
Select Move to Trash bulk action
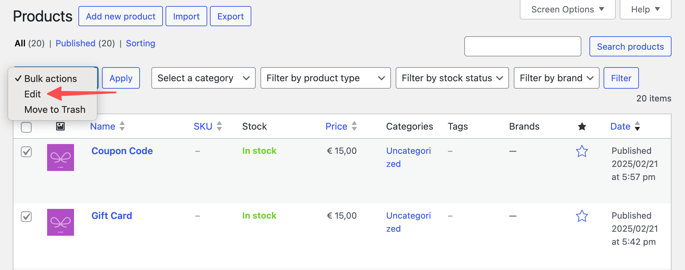55,109
